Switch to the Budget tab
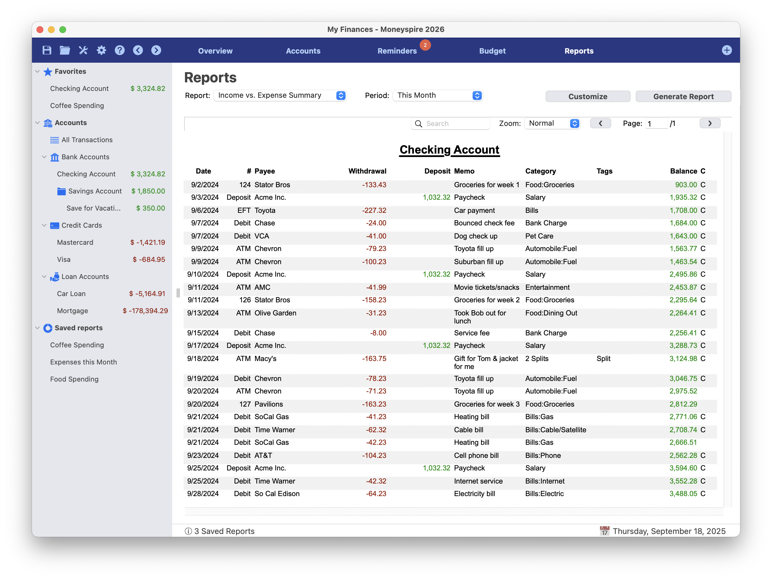The height and width of the screenshot is (579, 772). pyautogui.click(x=492, y=51)
